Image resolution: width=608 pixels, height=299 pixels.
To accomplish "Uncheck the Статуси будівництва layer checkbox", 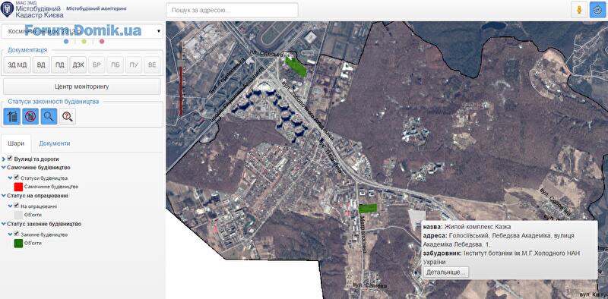I will [x=16, y=177].
